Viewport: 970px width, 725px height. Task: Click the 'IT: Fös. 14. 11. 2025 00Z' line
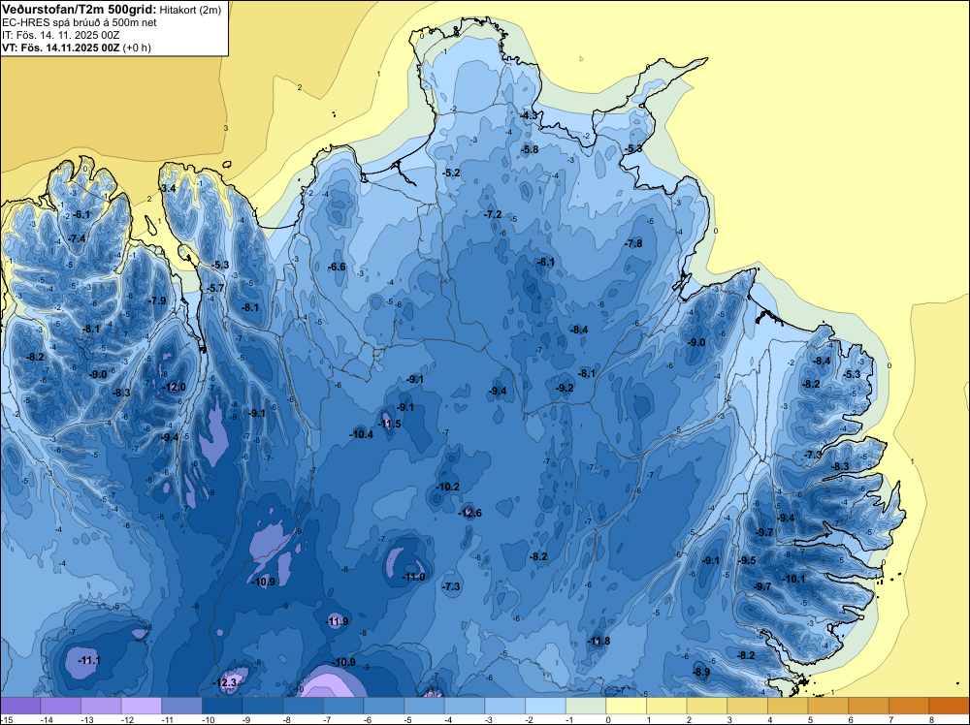coord(60,35)
